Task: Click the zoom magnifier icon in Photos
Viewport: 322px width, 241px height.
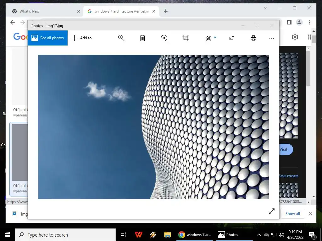Action: coord(121,38)
